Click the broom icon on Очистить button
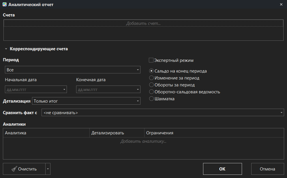Image resolution: width=287 pixels, height=178 pixels. [15, 169]
